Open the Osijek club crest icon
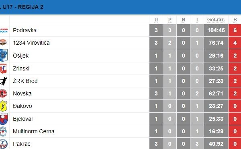241x149 pixels. [x=4, y=55]
